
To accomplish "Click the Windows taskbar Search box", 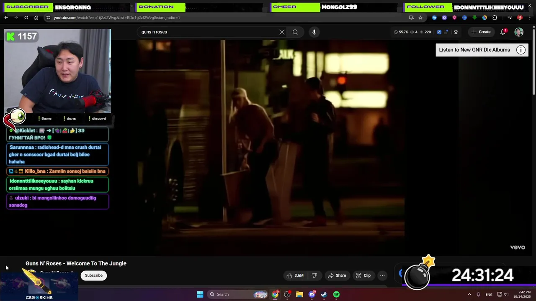I will tap(237, 294).
